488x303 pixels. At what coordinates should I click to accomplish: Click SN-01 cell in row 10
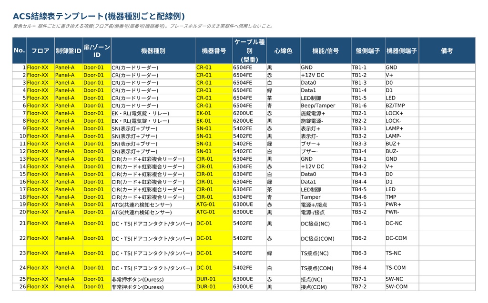(x=214, y=136)
